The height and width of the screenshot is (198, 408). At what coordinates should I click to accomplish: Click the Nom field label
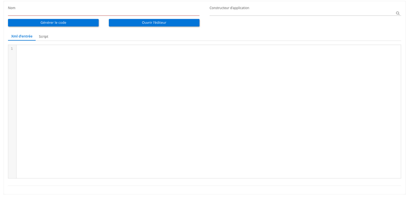[x=12, y=8]
